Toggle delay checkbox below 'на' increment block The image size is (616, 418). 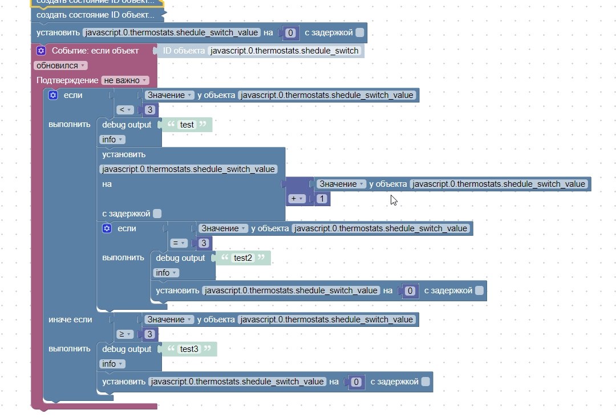[157, 214]
